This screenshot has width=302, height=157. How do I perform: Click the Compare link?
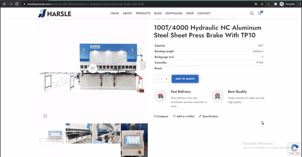tap(161, 116)
